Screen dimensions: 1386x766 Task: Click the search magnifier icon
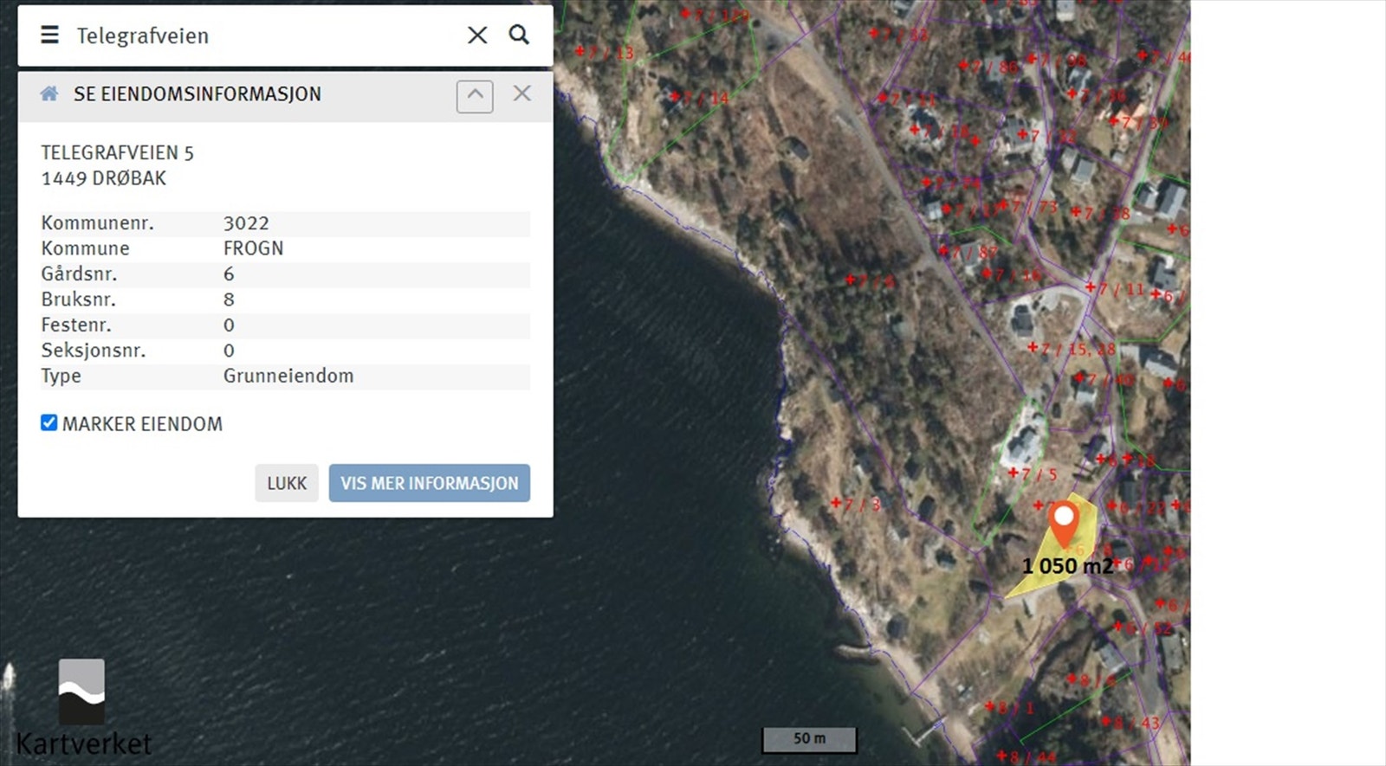[519, 35]
